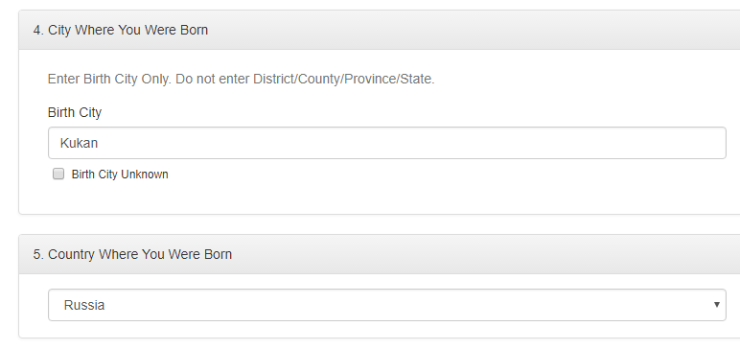Tick the Birth City Unknown checkbox
Screen dimensions: 740x350
[58, 174]
